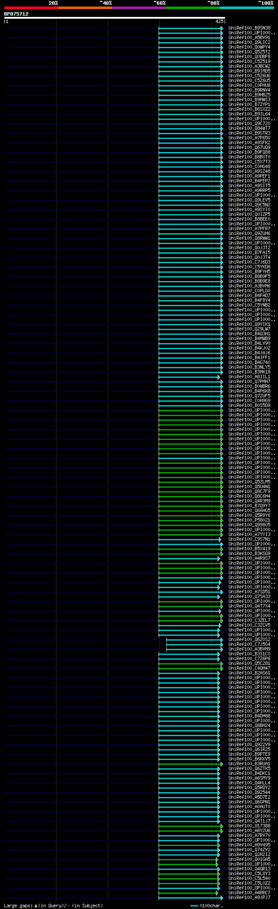Screen dimensions: 278x909
Task: Select the UniRef100_C7J5G4 label
Action: (249, 645)
